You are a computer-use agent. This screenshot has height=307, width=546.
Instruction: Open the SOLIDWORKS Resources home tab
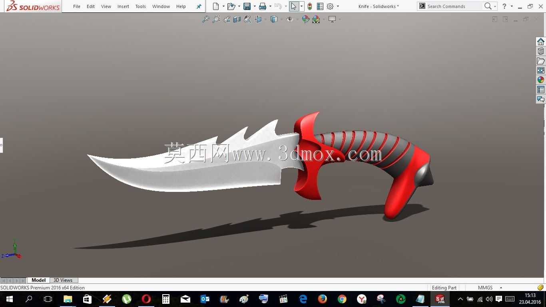click(x=541, y=42)
